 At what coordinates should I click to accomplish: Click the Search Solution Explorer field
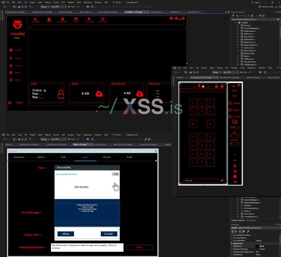pyautogui.click(x=254, y=19)
